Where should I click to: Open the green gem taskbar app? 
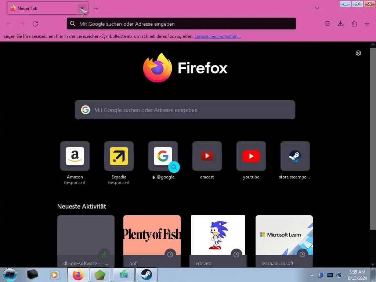(100, 275)
